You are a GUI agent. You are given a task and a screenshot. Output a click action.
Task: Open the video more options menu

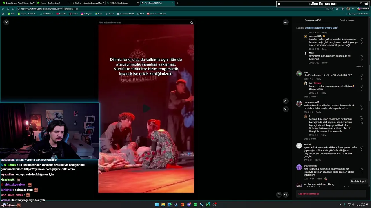[x=285, y=22]
